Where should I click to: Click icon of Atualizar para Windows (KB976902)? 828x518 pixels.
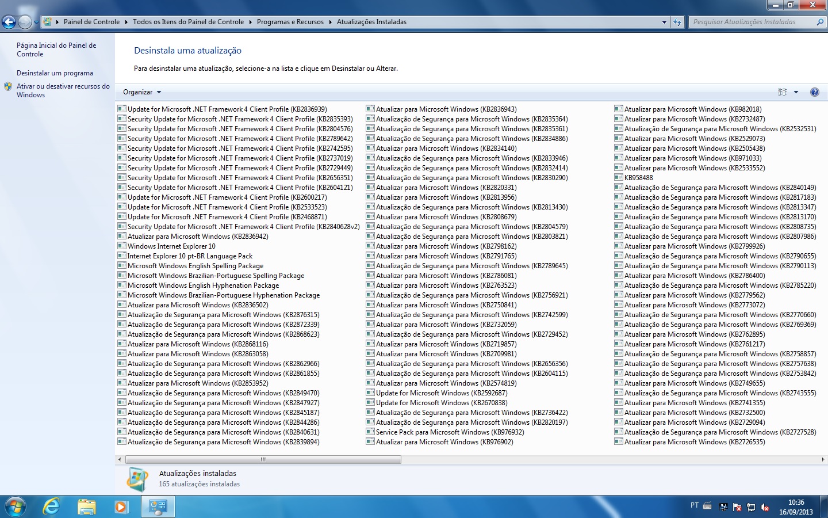point(370,441)
